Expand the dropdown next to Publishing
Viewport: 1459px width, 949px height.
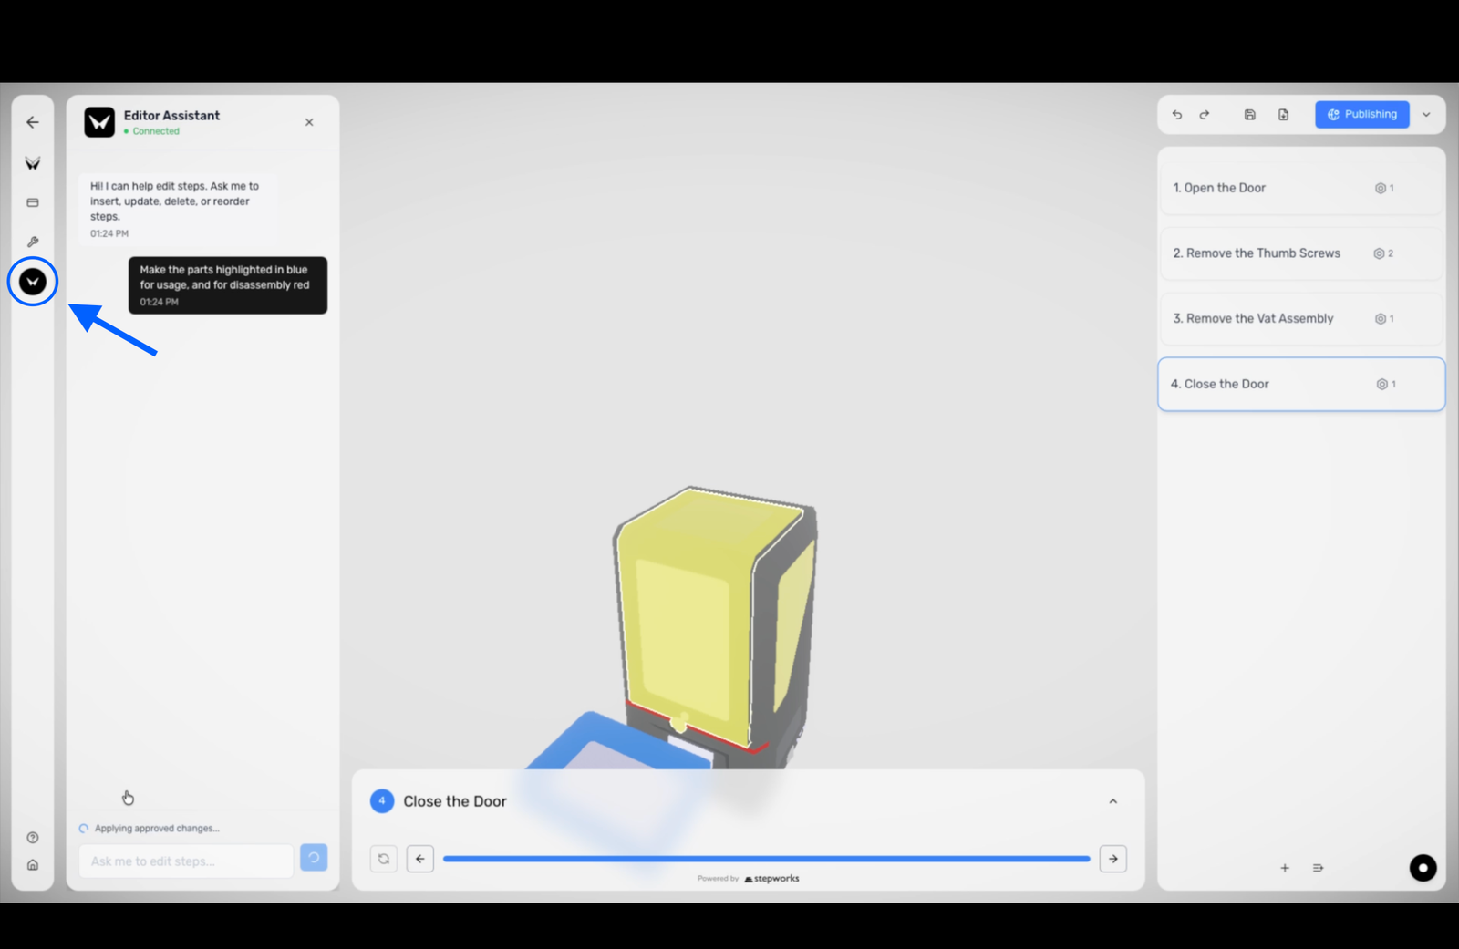pos(1426,115)
